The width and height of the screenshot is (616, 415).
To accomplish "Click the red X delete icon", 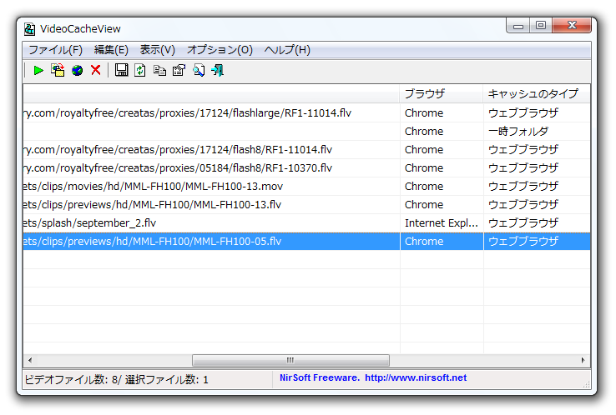I will (x=96, y=70).
